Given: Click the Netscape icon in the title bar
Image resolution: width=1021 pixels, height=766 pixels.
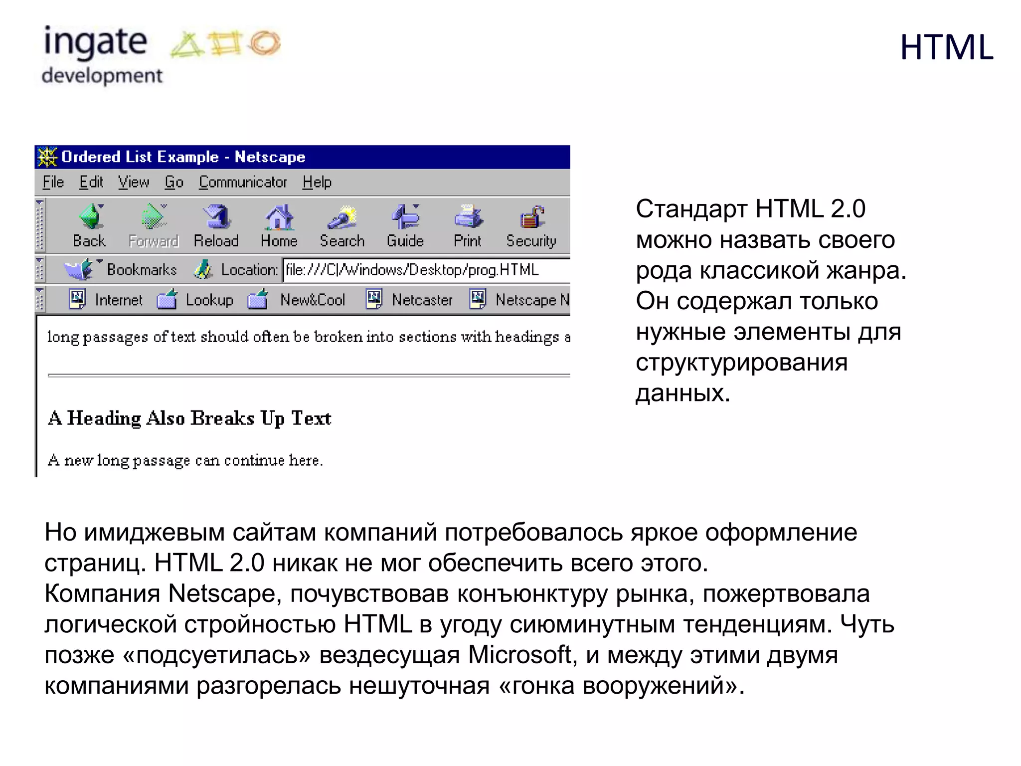Looking at the screenshot, I should [x=47, y=157].
